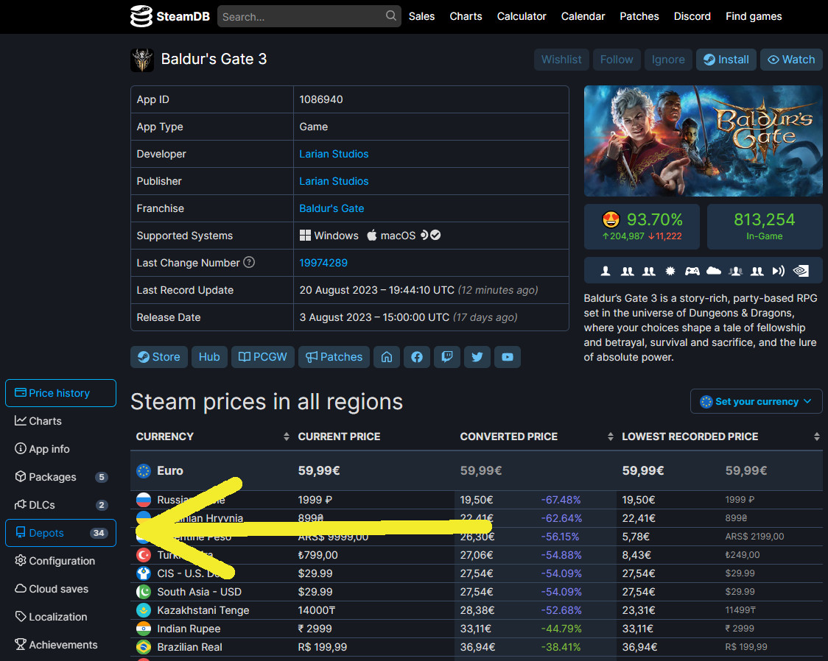Click the South Asia - USD row
Screen dimensions: 828x661
coord(477,592)
